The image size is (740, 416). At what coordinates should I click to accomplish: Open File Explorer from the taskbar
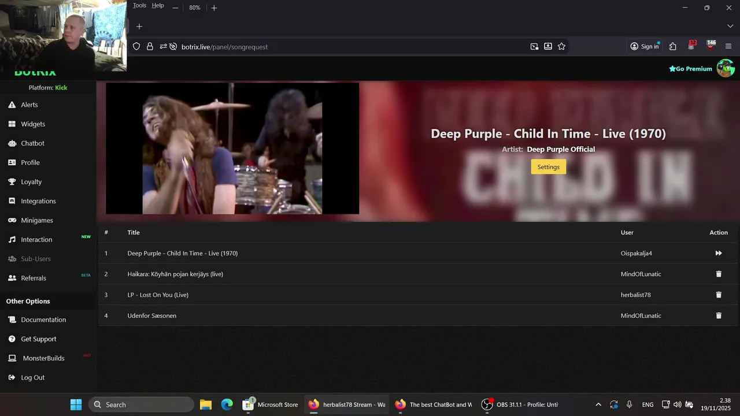pos(206,404)
